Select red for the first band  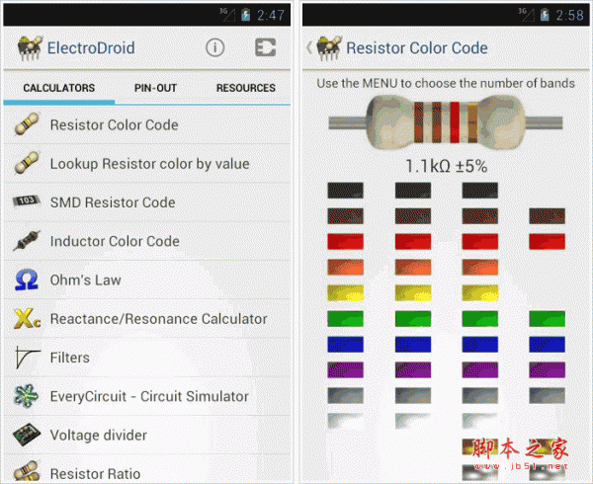(x=345, y=242)
